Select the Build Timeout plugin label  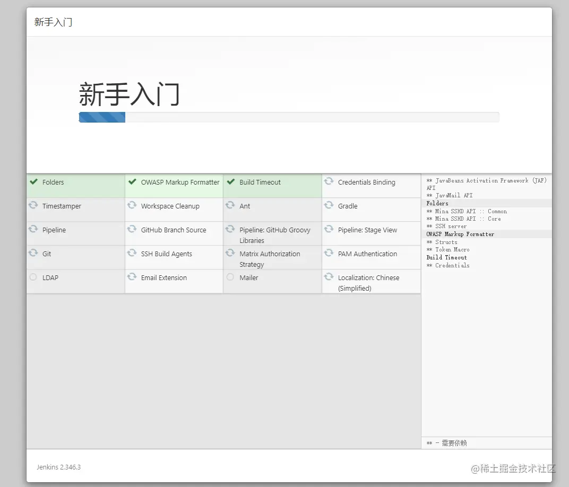(260, 182)
